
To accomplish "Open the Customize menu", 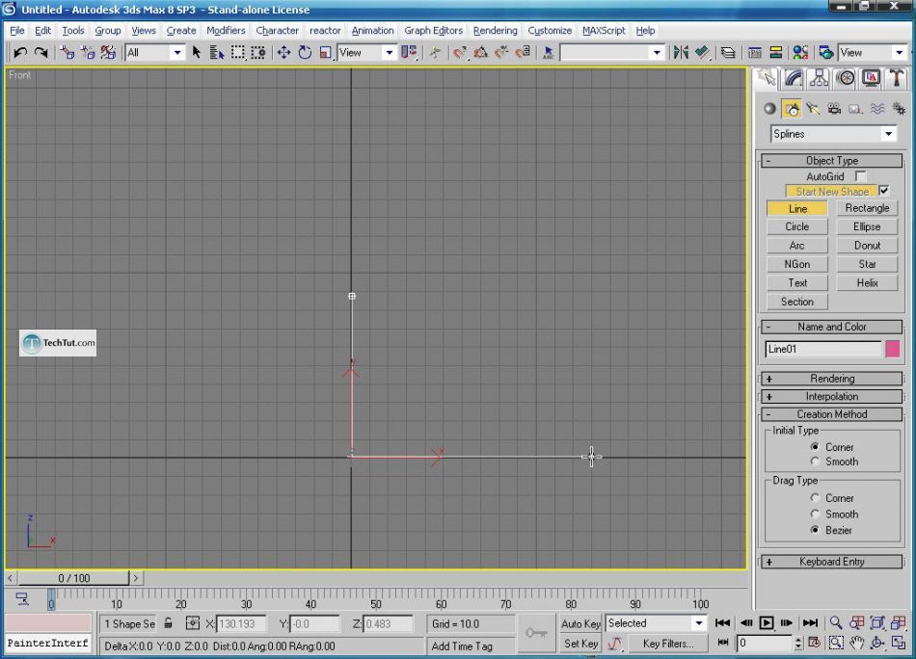I will click(x=550, y=31).
